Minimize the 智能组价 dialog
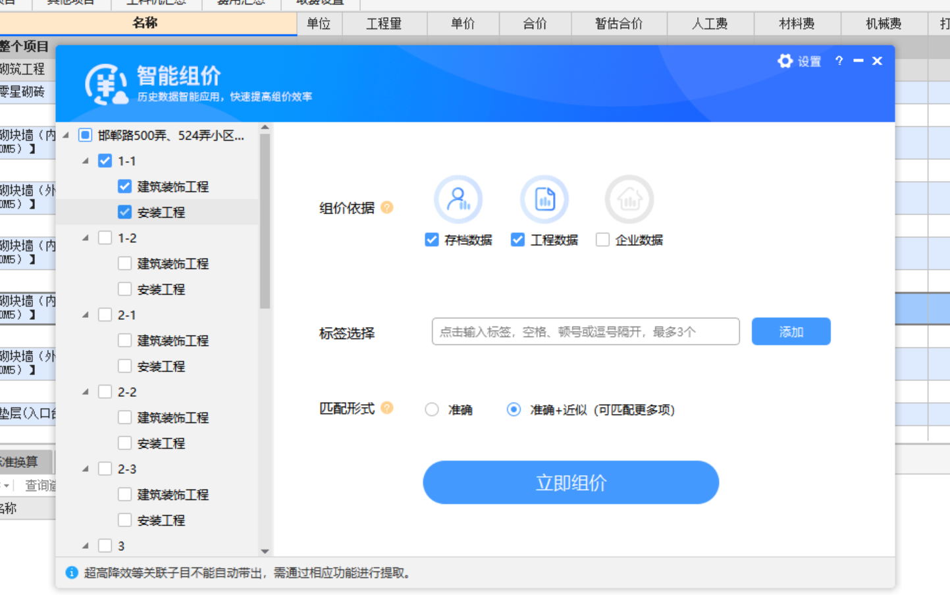950x614 pixels. coord(858,61)
